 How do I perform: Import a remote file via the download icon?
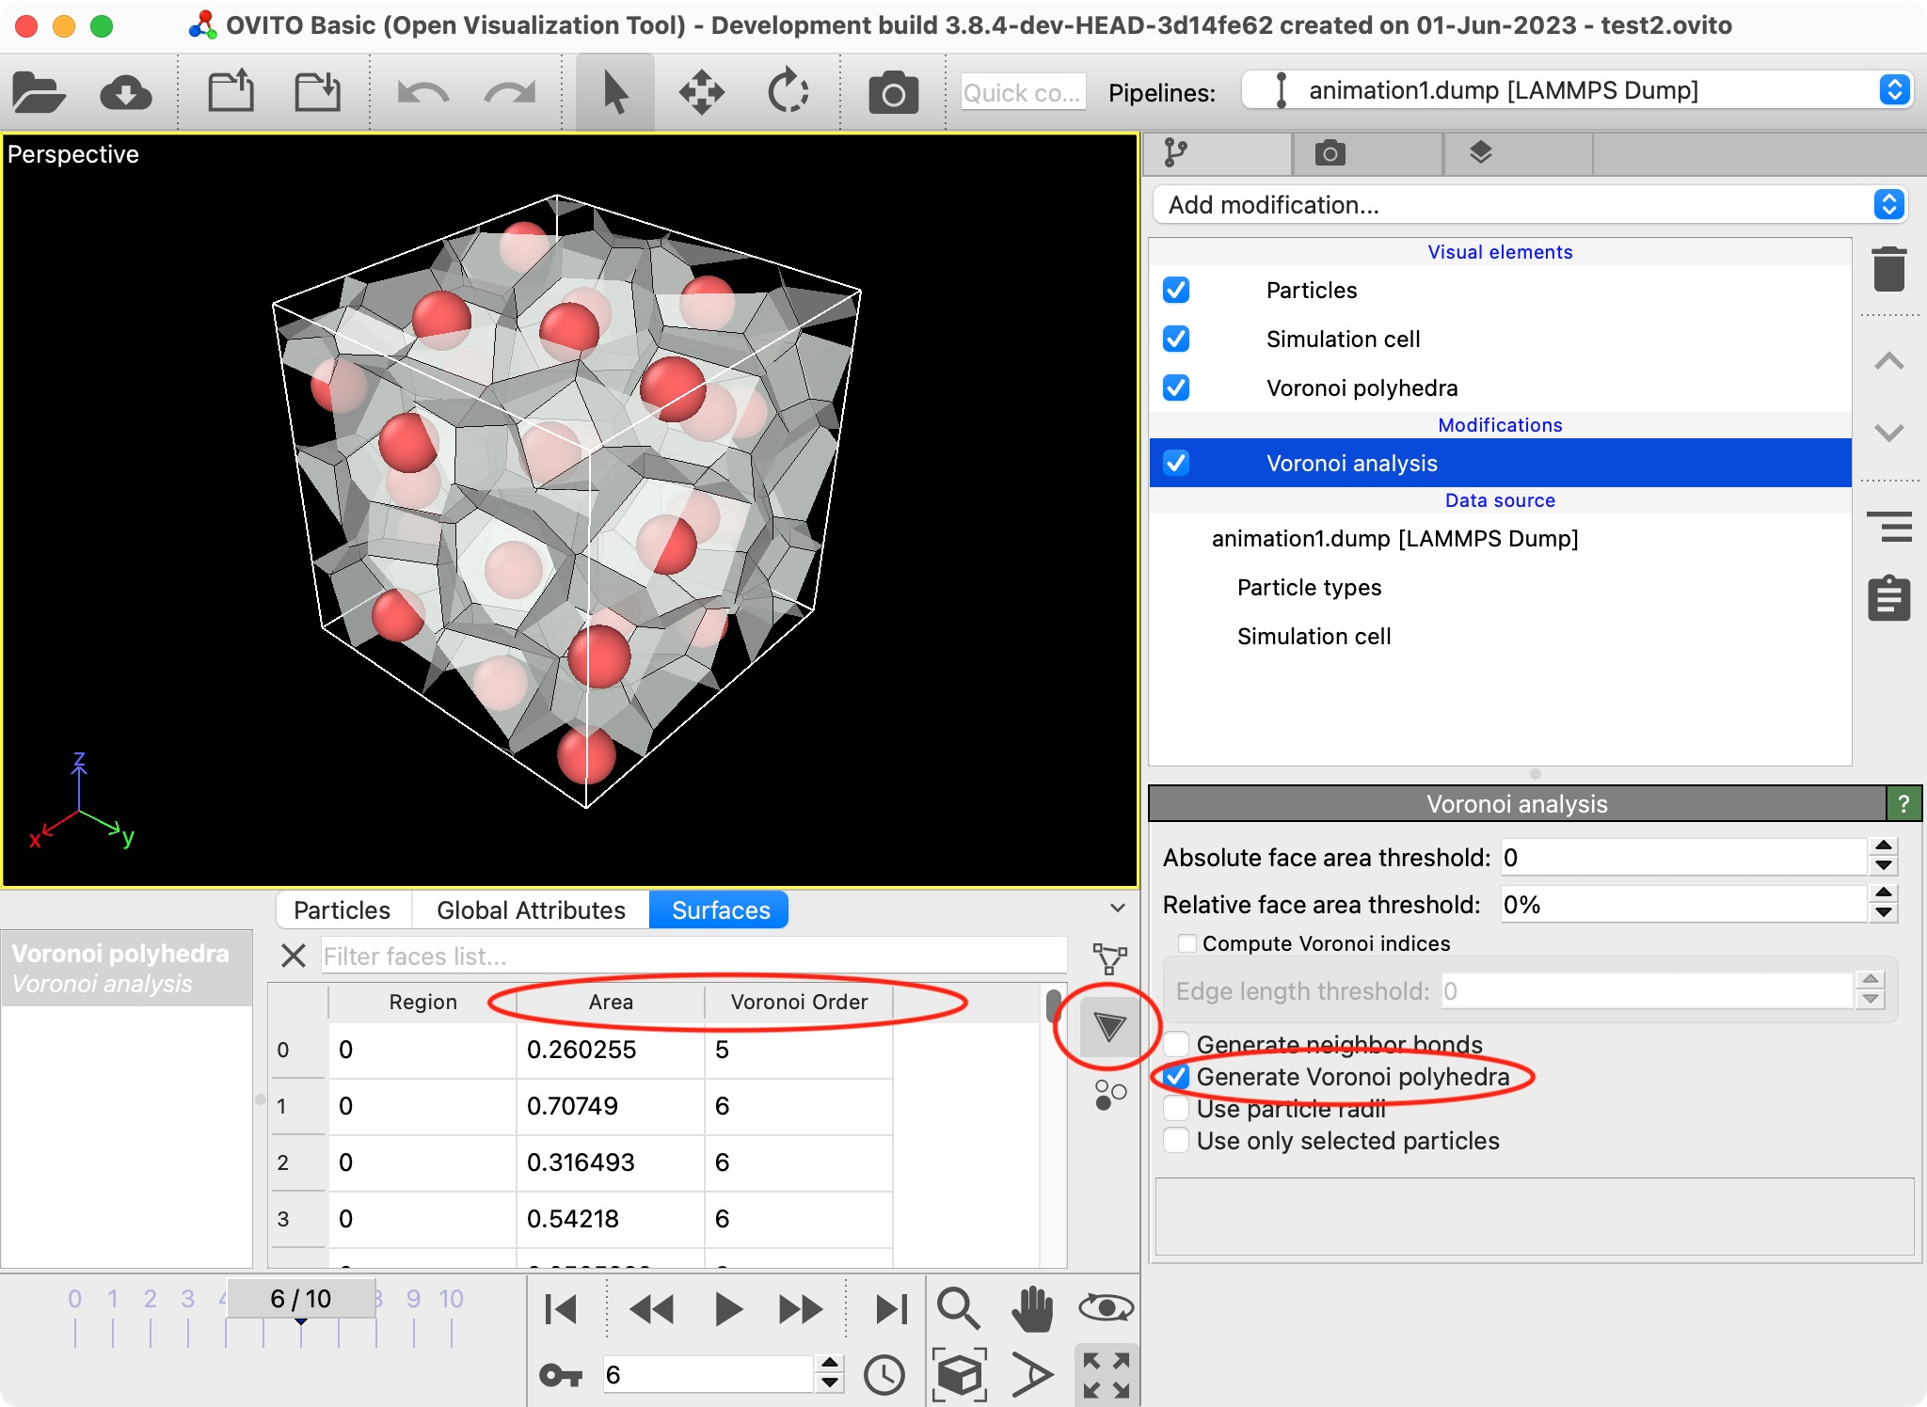tap(128, 91)
